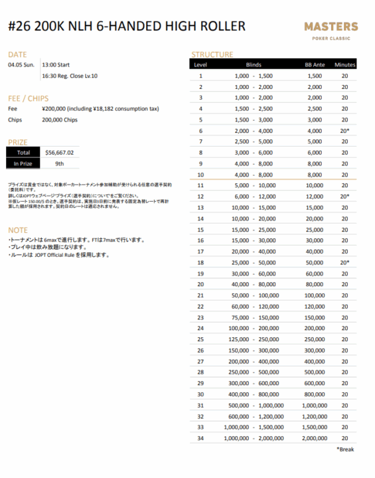Select level 19 blinds "30,000 - 60,000"
This screenshot has width=375, height=478.
[x=254, y=274]
